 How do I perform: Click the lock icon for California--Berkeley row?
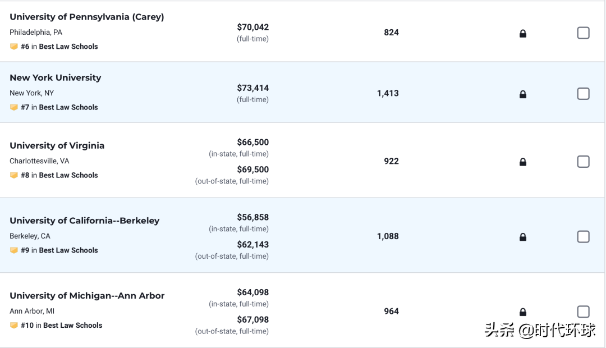(523, 237)
